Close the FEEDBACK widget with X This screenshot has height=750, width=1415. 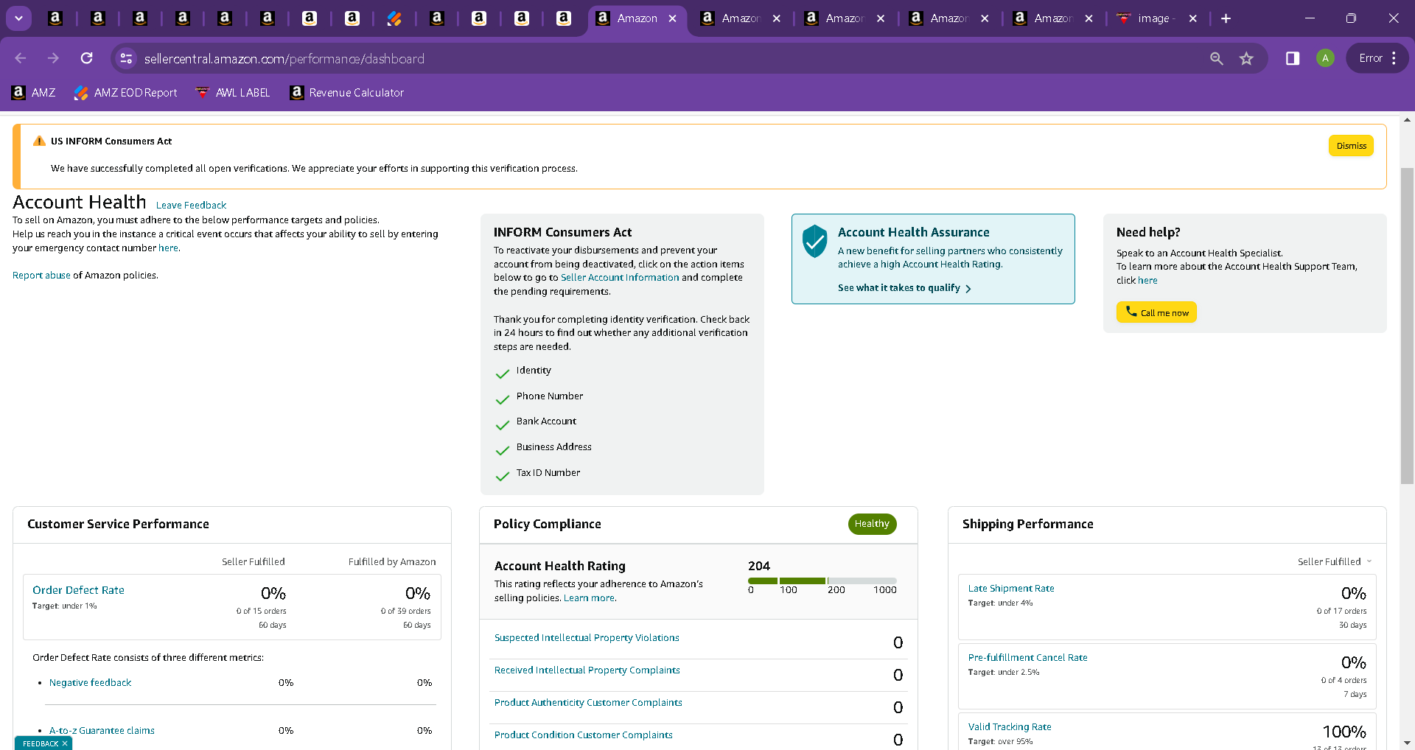coord(65,743)
